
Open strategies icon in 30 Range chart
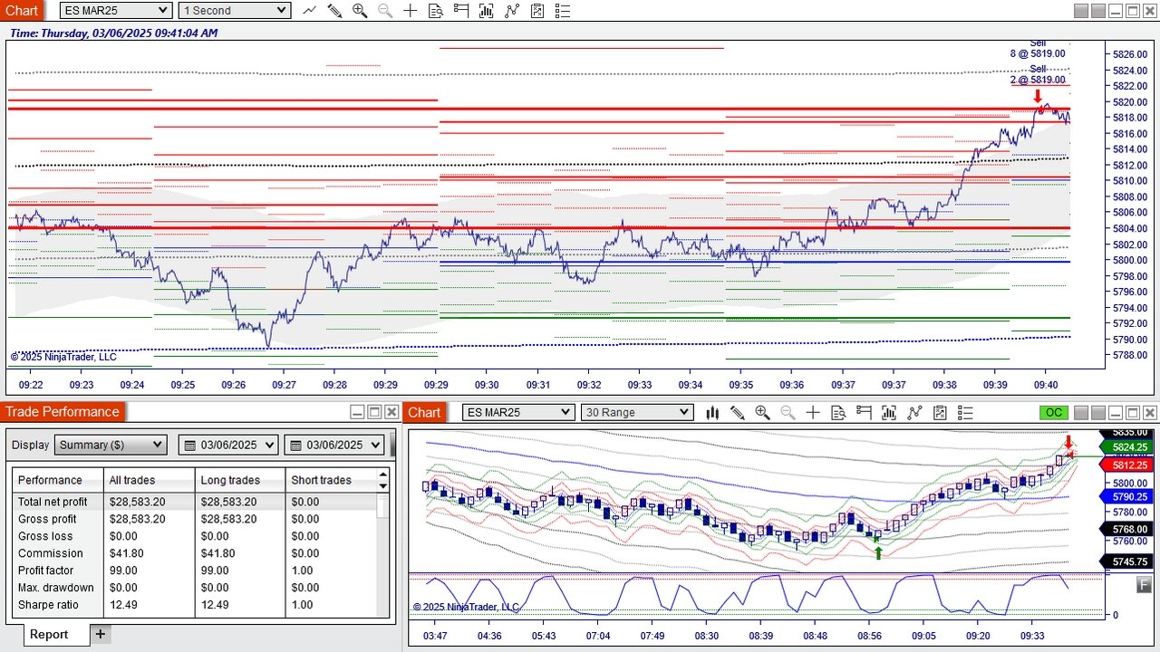pyautogui.click(x=940, y=413)
